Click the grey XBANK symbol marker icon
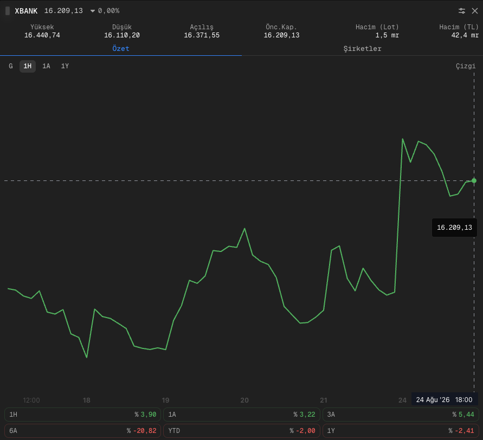The width and height of the screenshot is (483, 440). (x=8, y=11)
